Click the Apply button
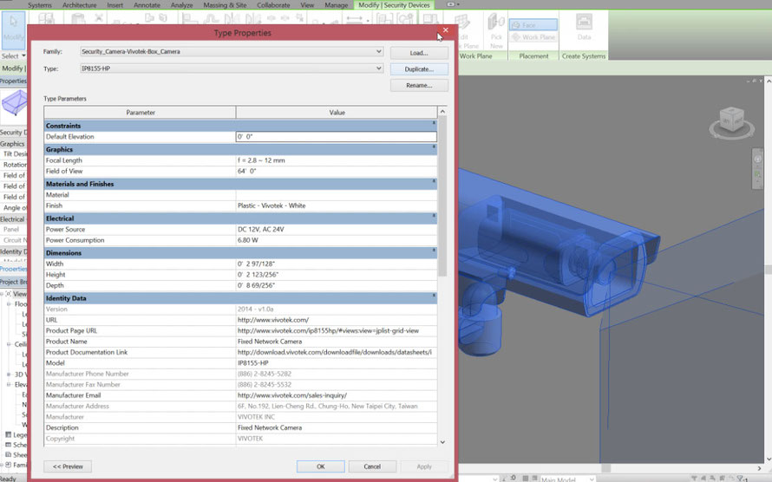 pos(424,466)
